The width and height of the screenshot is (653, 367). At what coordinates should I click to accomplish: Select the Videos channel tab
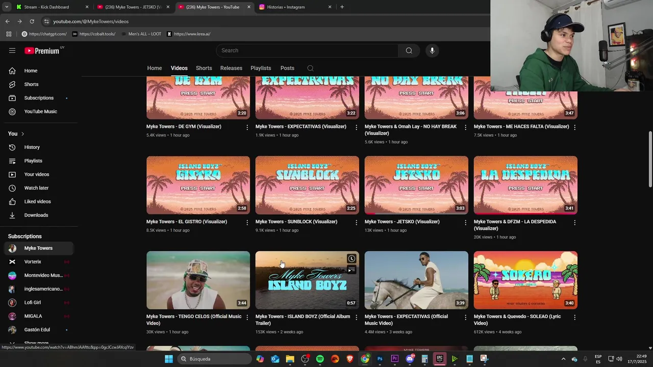[179, 68]
